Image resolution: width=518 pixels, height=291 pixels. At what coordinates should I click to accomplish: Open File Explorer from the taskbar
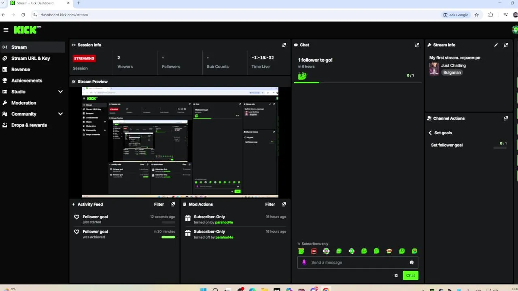tap(264, 289)
